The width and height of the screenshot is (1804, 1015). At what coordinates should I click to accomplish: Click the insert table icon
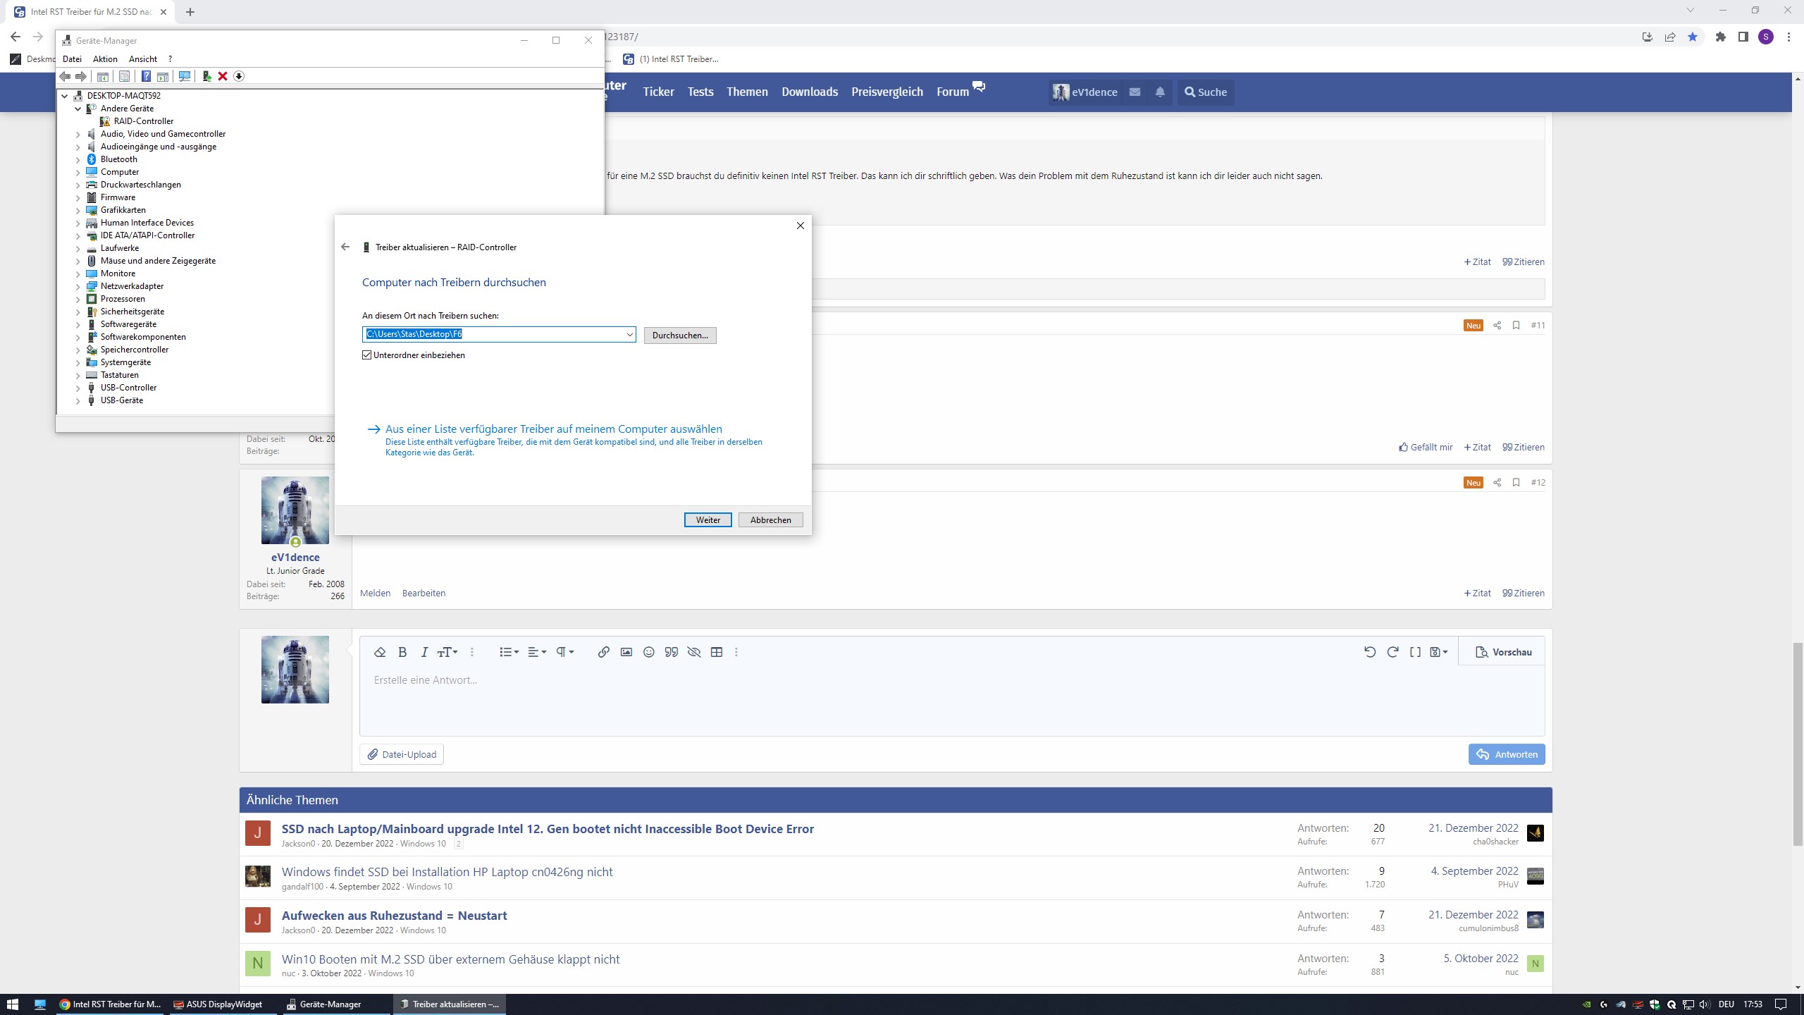[x=717, y=652]
